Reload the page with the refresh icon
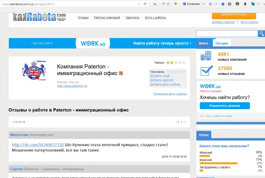 click(x=145, y=4)
